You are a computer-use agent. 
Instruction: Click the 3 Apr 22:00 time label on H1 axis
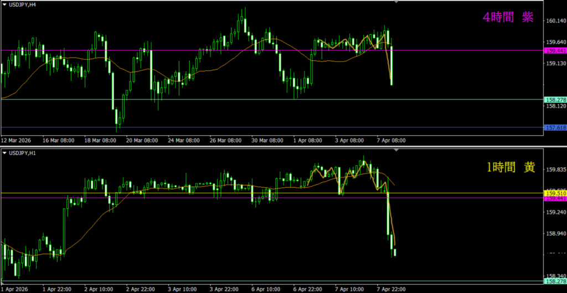pos(224,289)
